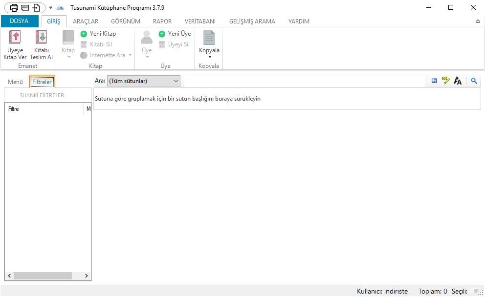
Task: Click the magnifier search icon
Action: [x=474, y=81]
